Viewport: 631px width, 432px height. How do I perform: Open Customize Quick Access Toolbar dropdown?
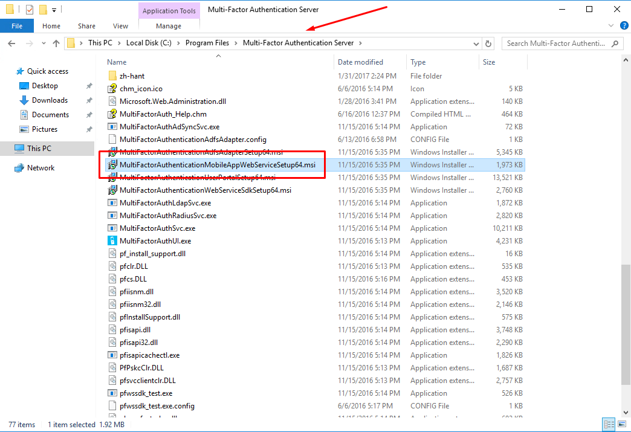(54, 10)
